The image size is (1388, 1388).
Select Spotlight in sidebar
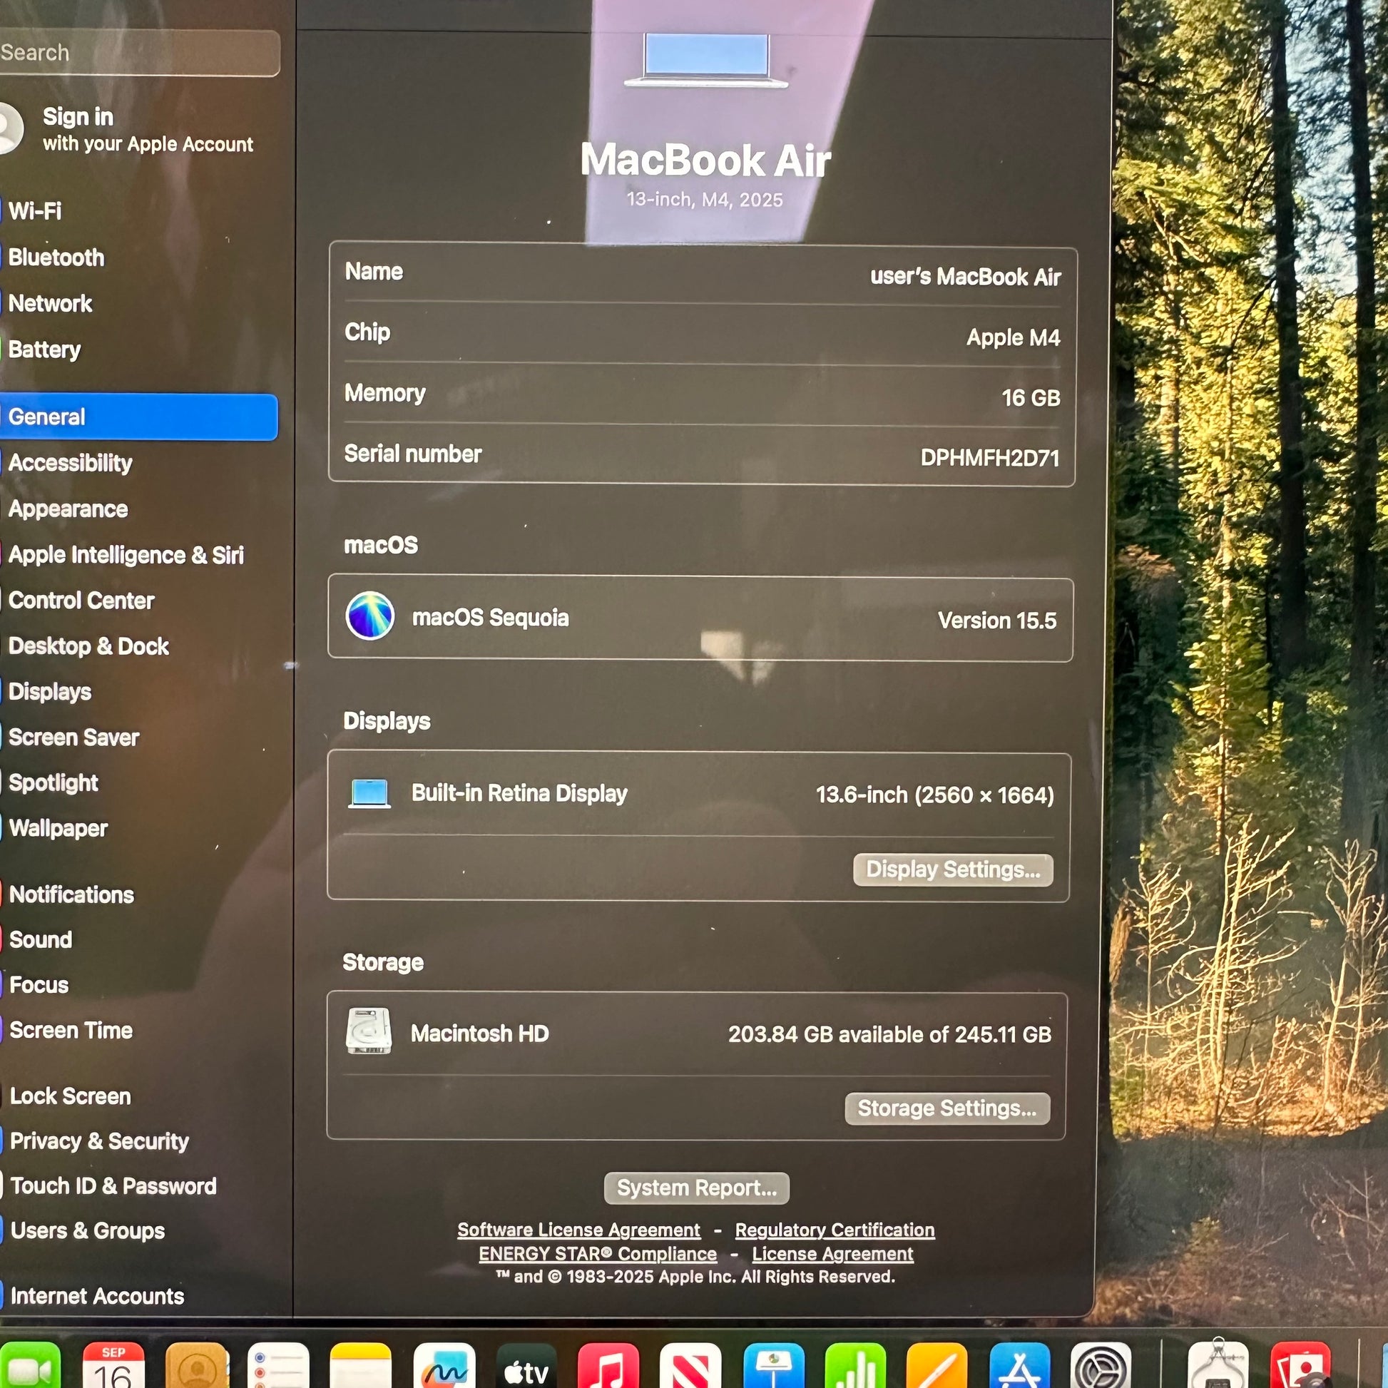54,782
